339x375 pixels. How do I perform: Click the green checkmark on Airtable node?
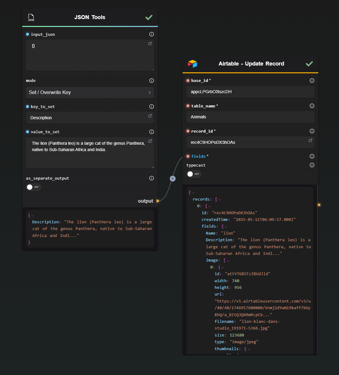[309, 64]
